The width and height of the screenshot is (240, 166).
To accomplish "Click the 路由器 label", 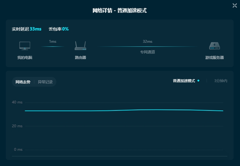I will (81, 58).
